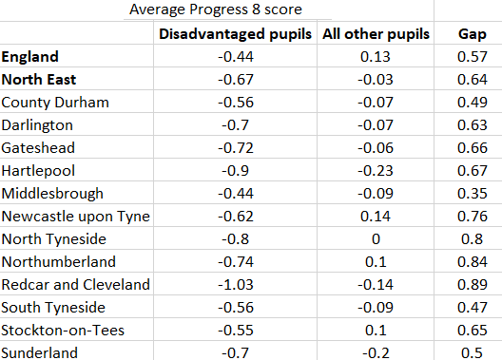Screen dimensions: 502x360
Task: Select the All other pupils header cell
Action: [376, 33]
